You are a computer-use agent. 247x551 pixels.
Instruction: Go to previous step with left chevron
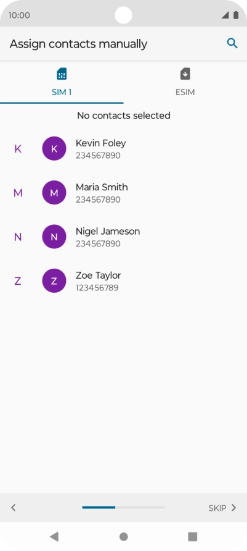(x=14, y=507)
